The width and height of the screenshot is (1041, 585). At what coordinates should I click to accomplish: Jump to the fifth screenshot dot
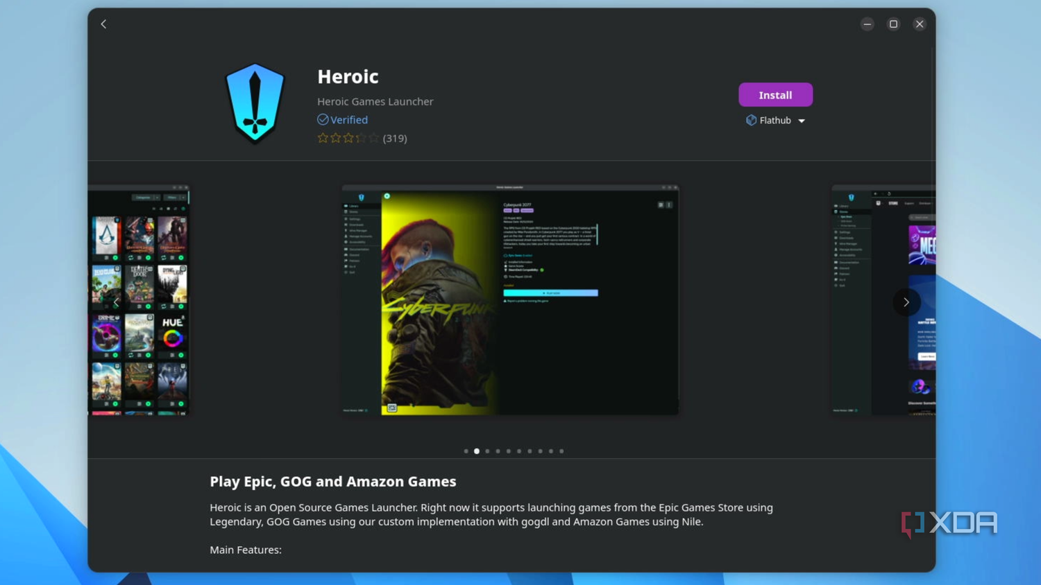pos(509,451)
